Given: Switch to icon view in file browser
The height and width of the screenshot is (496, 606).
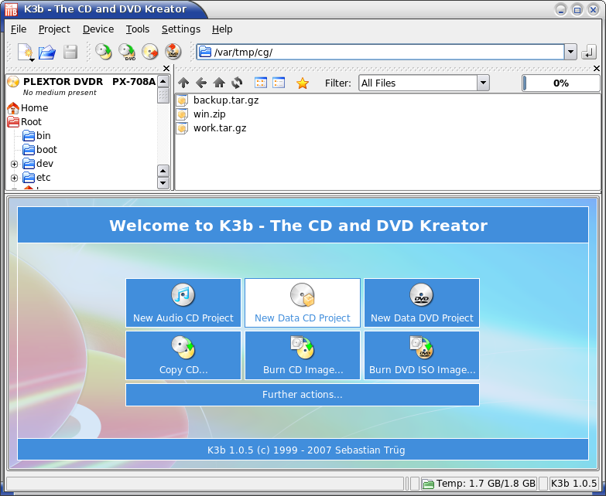Looking at the screenshot, I should click(x=261, y=83).
